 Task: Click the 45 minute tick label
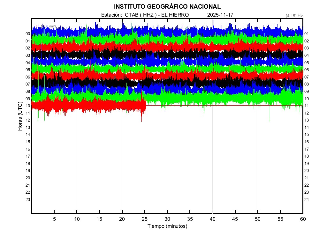(235, 219)
